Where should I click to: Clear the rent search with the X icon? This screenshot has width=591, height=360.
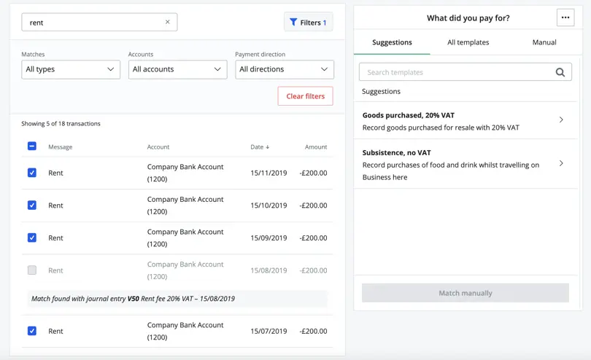(167, 22)
